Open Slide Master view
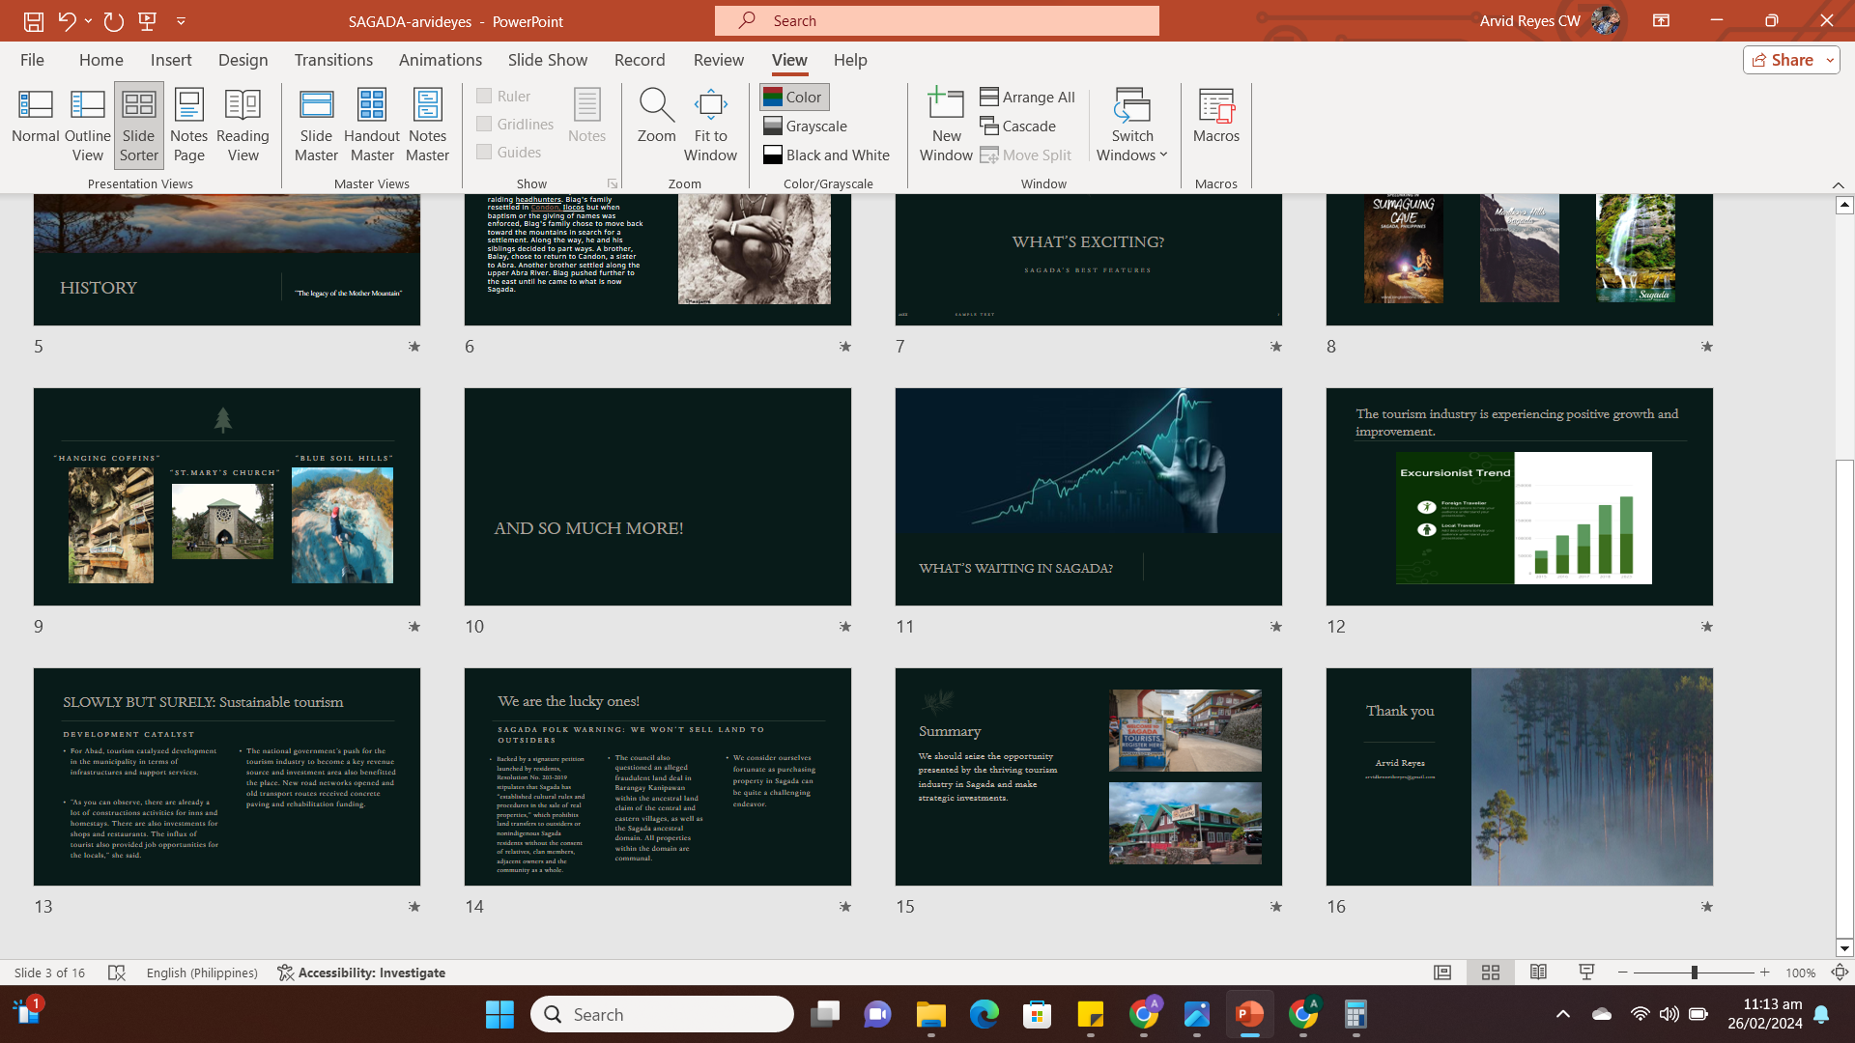This screenshot has height=1043, width=1855. [x=316, y=126]
